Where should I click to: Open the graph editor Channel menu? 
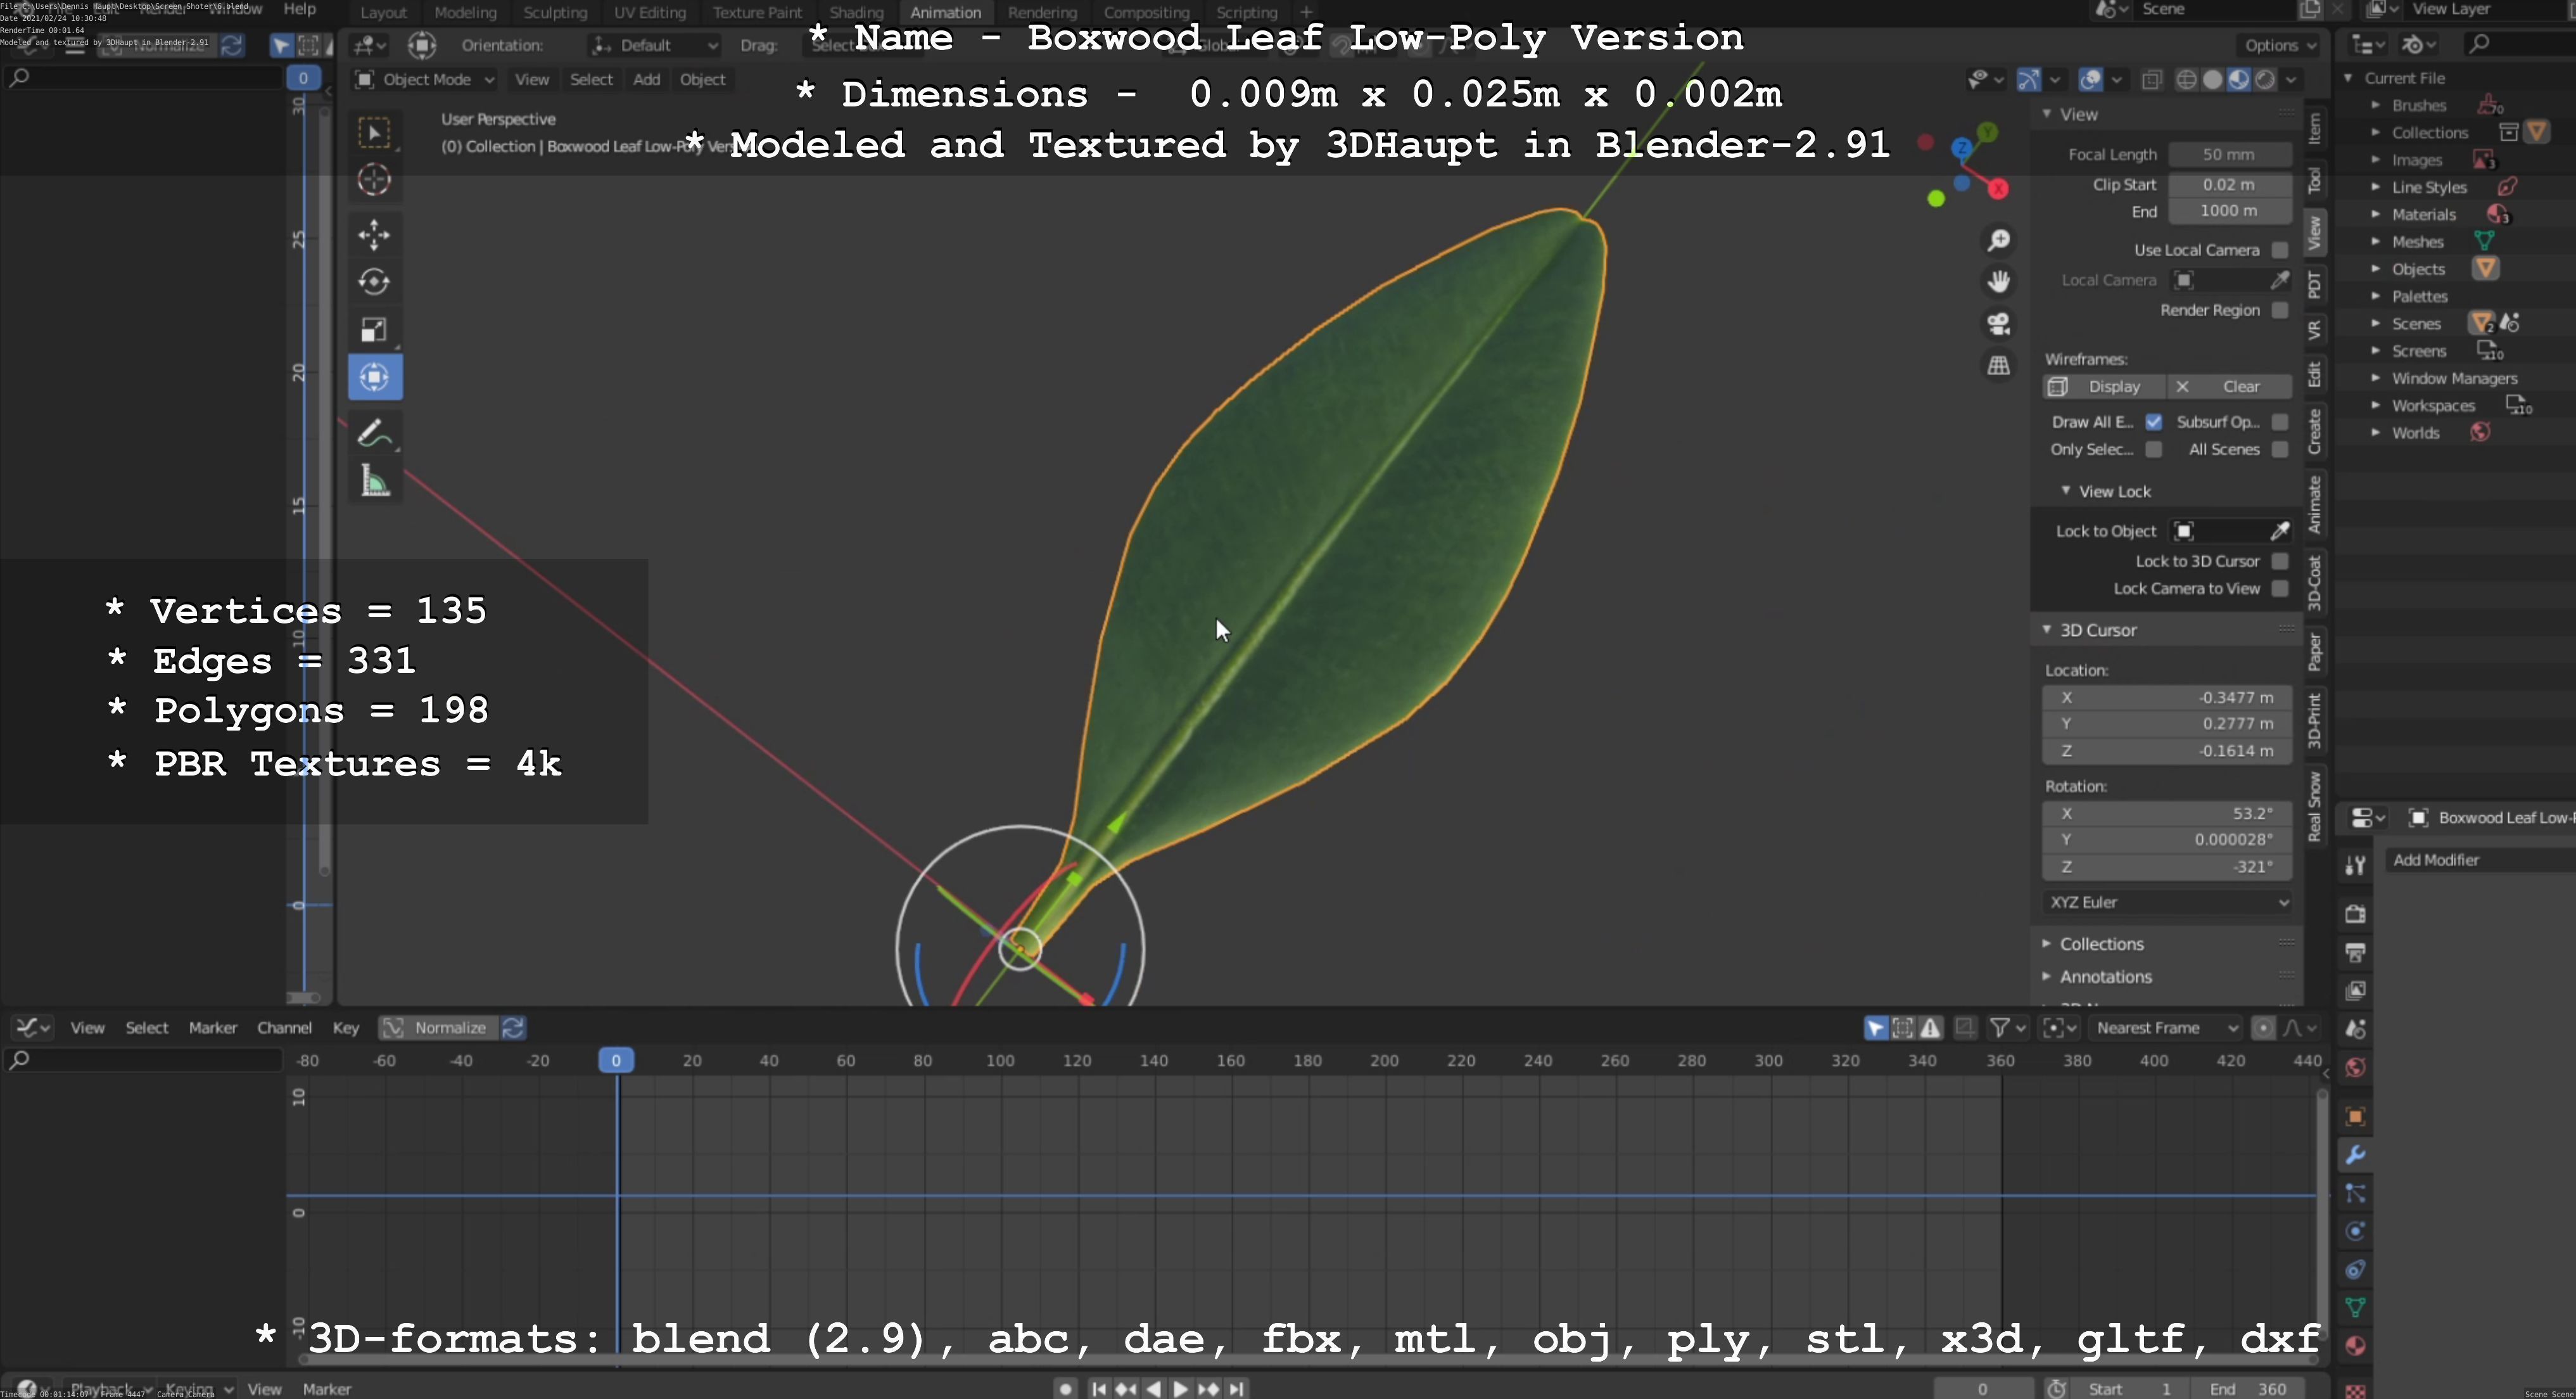(284, 1028)
